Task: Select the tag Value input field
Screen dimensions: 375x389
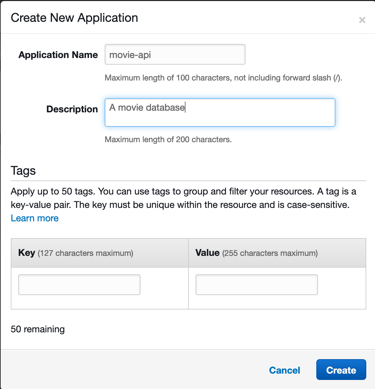Action: [256, 285]
